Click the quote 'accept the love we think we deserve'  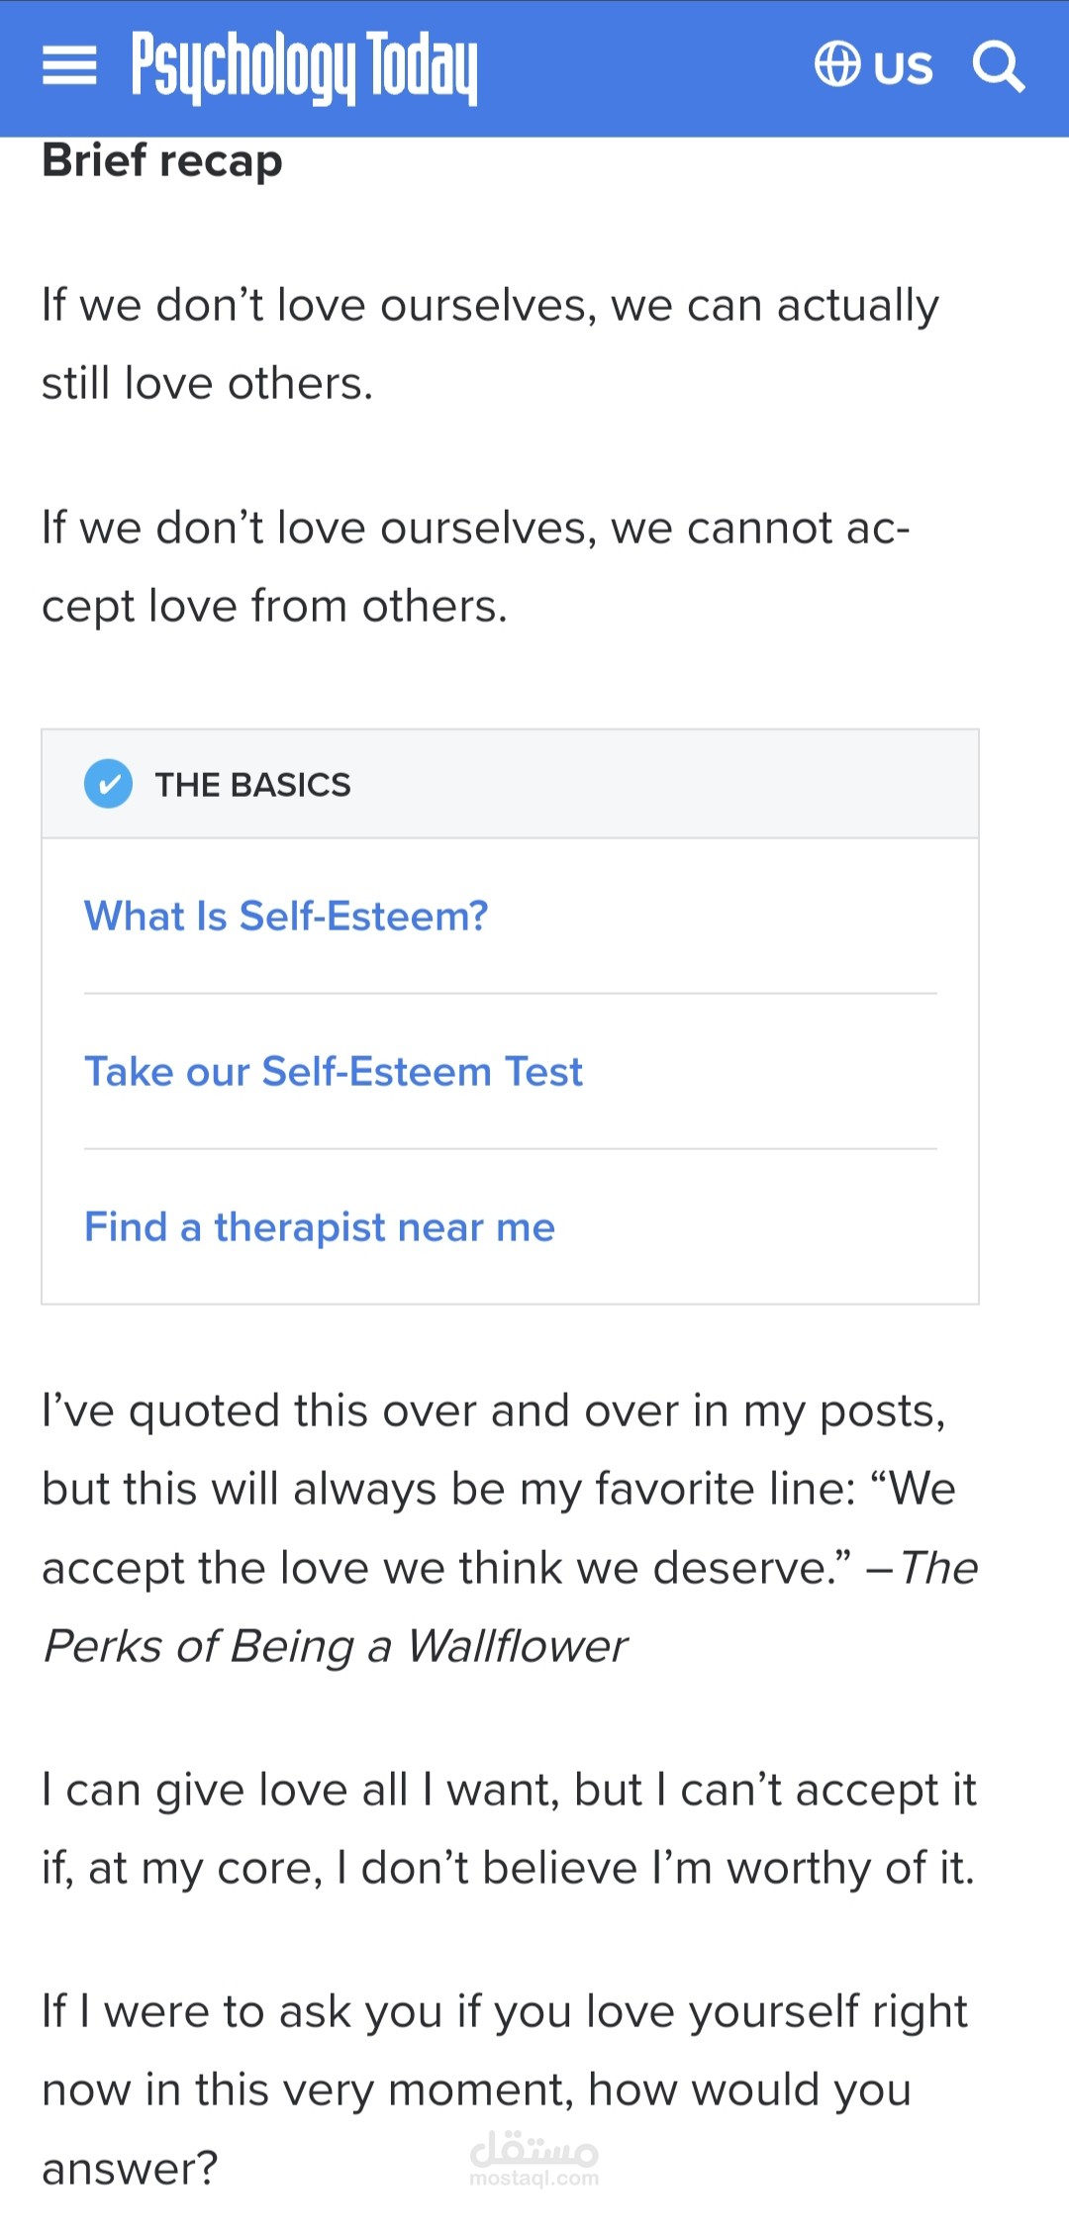pos(445,1568)
